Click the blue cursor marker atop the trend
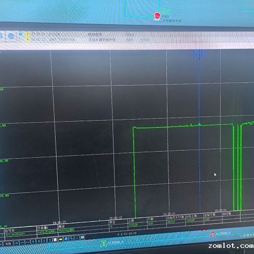Viewport: 254px width, 254px height. 199,54
